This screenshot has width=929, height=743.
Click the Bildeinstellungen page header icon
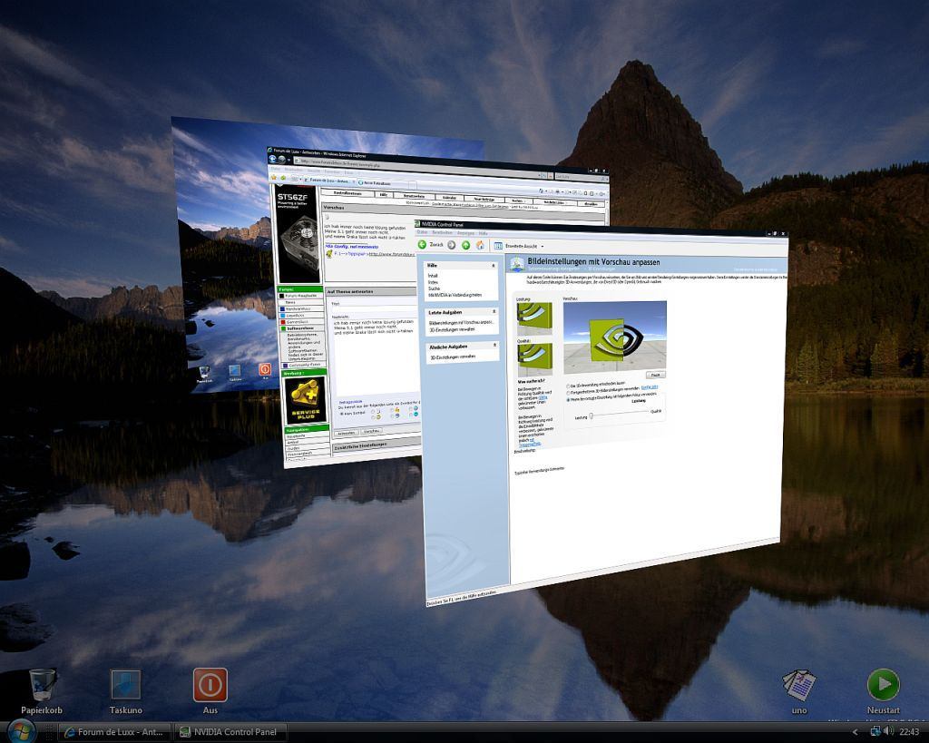tap(517, 264)
